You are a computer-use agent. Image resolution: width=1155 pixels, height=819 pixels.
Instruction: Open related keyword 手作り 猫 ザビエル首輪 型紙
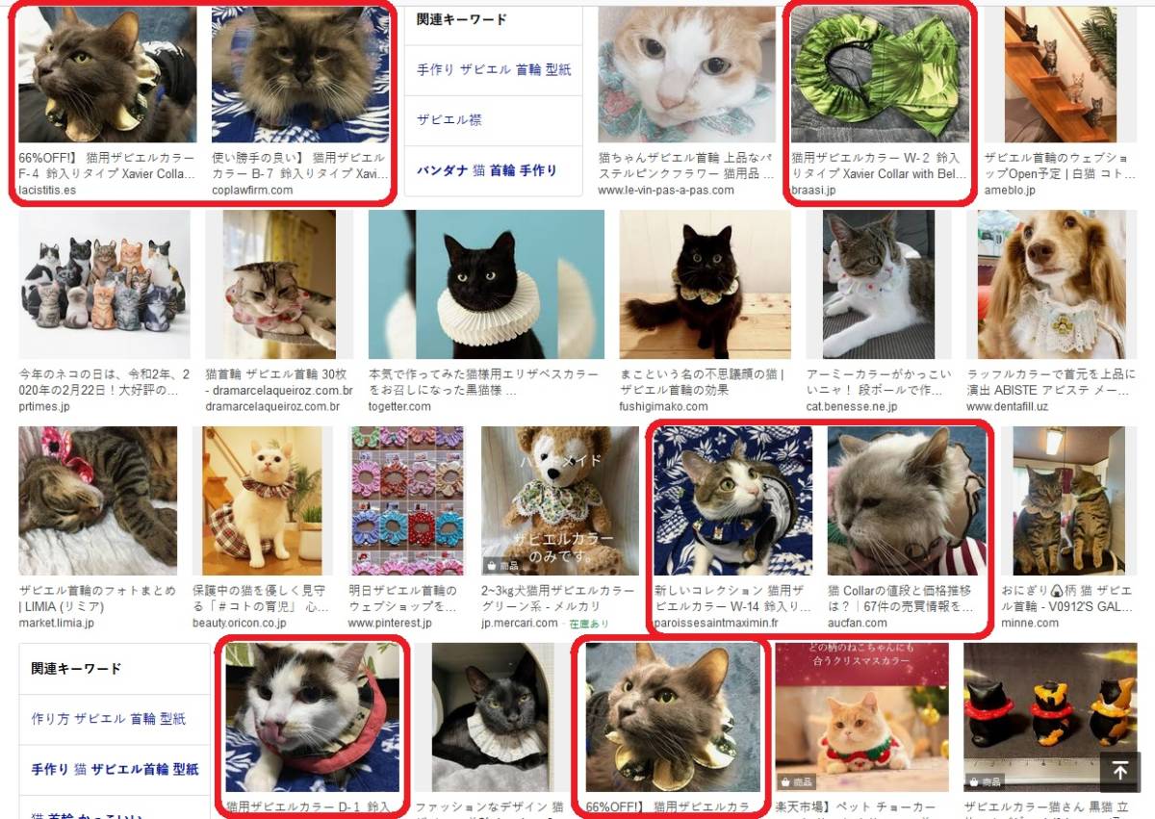[115, 769]
